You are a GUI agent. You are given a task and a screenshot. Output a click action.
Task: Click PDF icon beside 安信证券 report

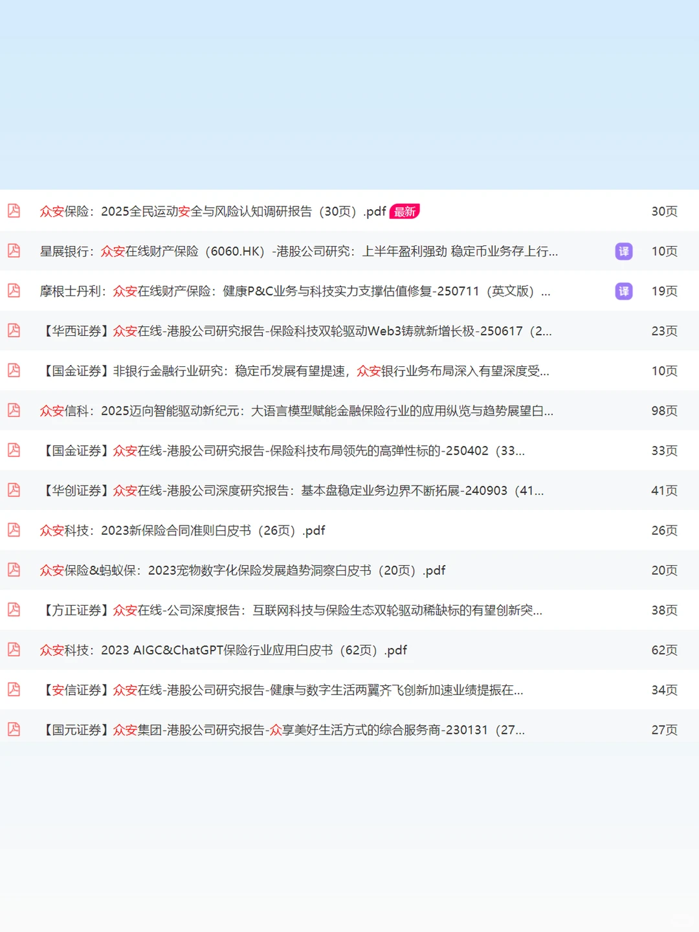[x=14, y=689]
